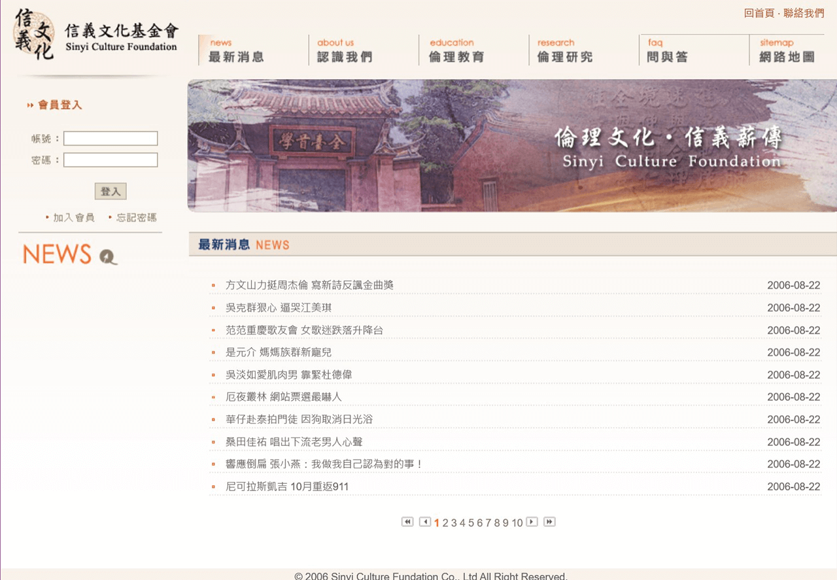837x580 pixels.
Task: Go to pagination page 6
Action: 479,522
